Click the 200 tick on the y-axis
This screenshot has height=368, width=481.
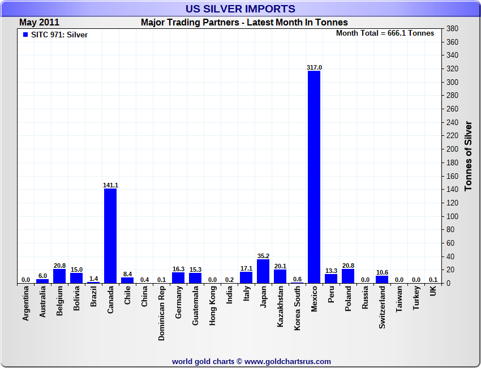pos(452,149)
